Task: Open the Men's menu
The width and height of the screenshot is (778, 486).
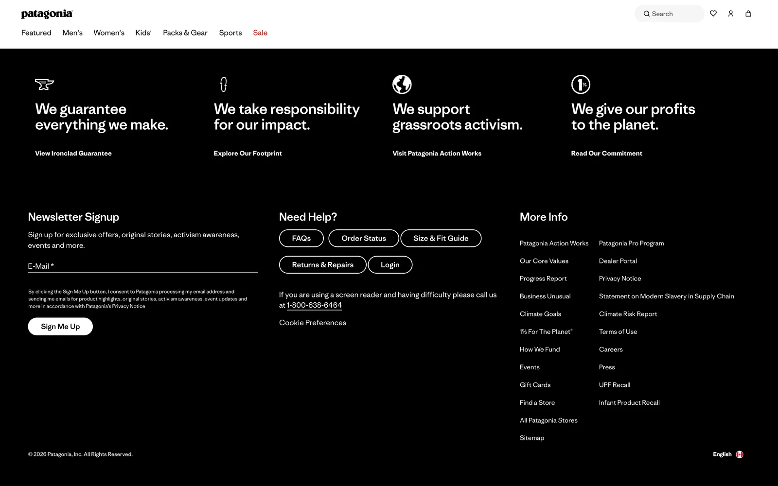Action: click(x=72, y=33)
